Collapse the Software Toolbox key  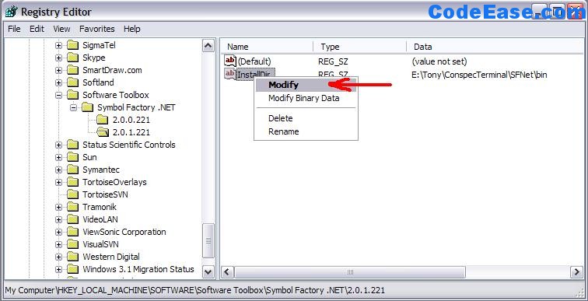58,95
